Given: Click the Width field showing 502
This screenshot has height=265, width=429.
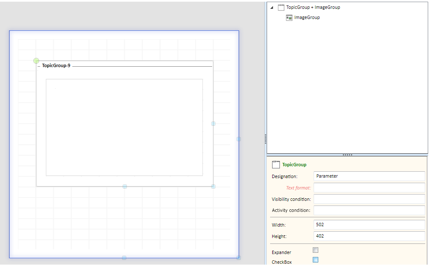Looking at the screenshot, I should (x=369, y=225).
